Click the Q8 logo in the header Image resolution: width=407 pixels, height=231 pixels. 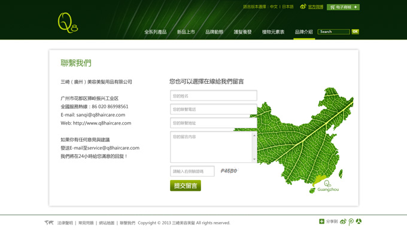(68, 23)
